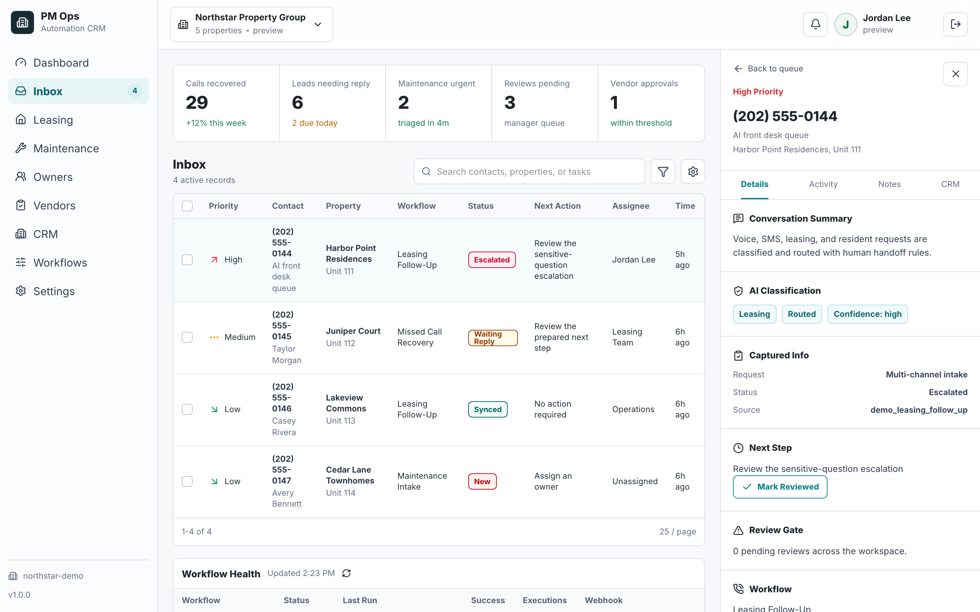This screenshot has width=980, height=612.
Task: Click Back to queue link
Action: point(768,68)
